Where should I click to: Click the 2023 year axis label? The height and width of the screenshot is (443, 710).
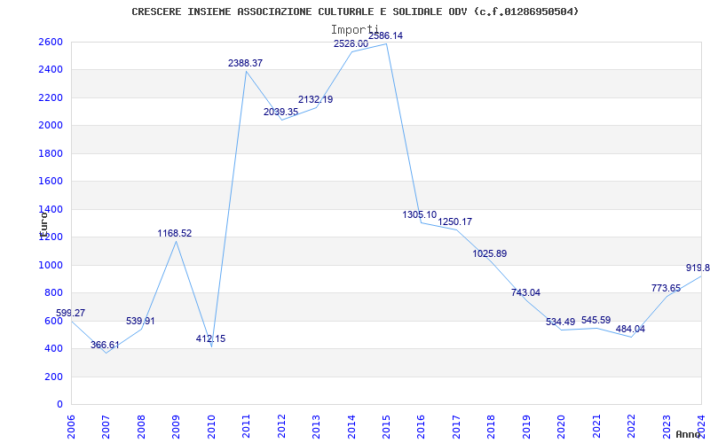(667, 424)
